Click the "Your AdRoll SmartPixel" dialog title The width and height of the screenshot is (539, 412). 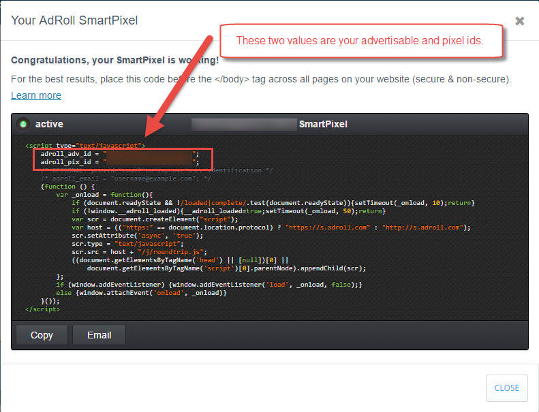click(x=74, y=20)
